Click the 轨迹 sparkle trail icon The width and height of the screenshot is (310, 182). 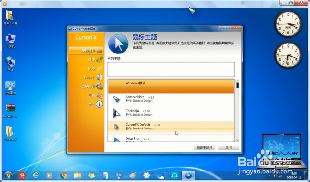pos(100,69)
